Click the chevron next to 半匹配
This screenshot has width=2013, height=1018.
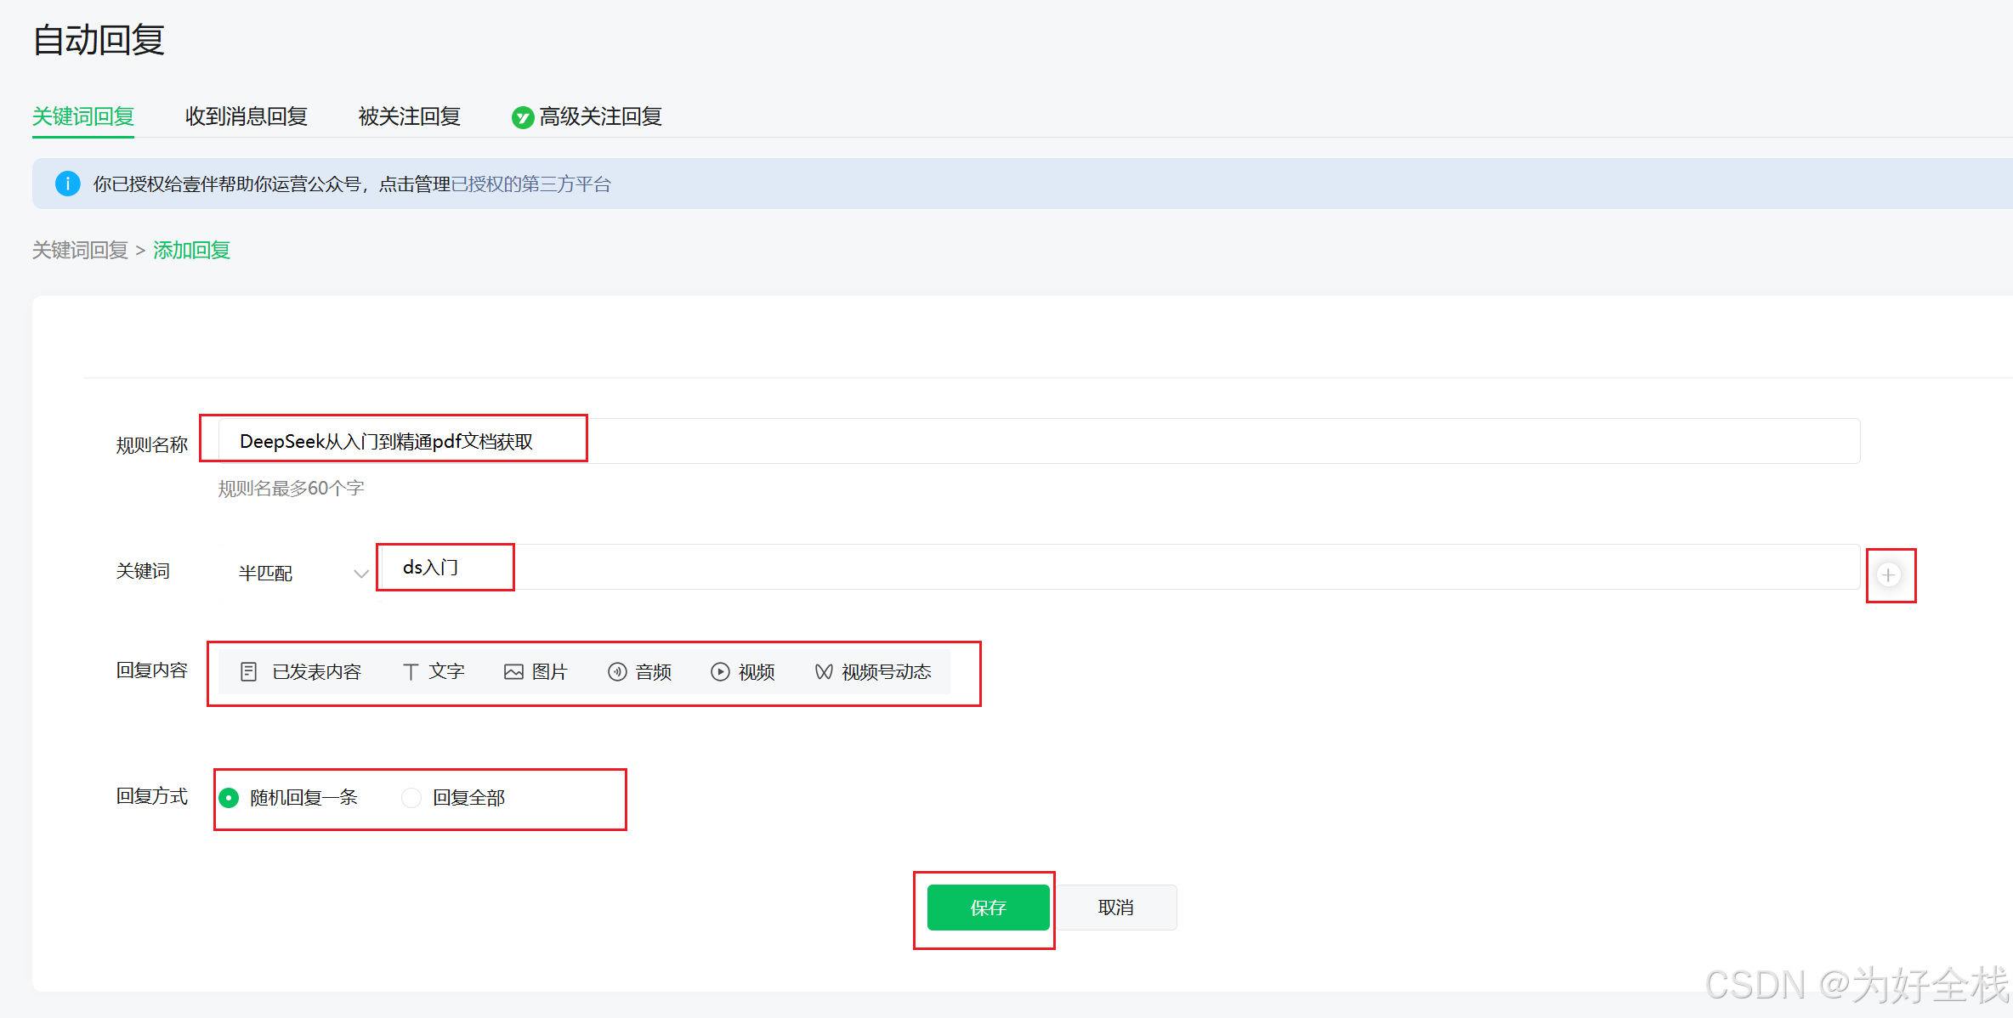click(x=360, y=574)
